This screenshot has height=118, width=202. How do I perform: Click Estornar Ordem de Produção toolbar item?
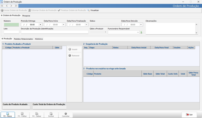[x=42, y=10]
